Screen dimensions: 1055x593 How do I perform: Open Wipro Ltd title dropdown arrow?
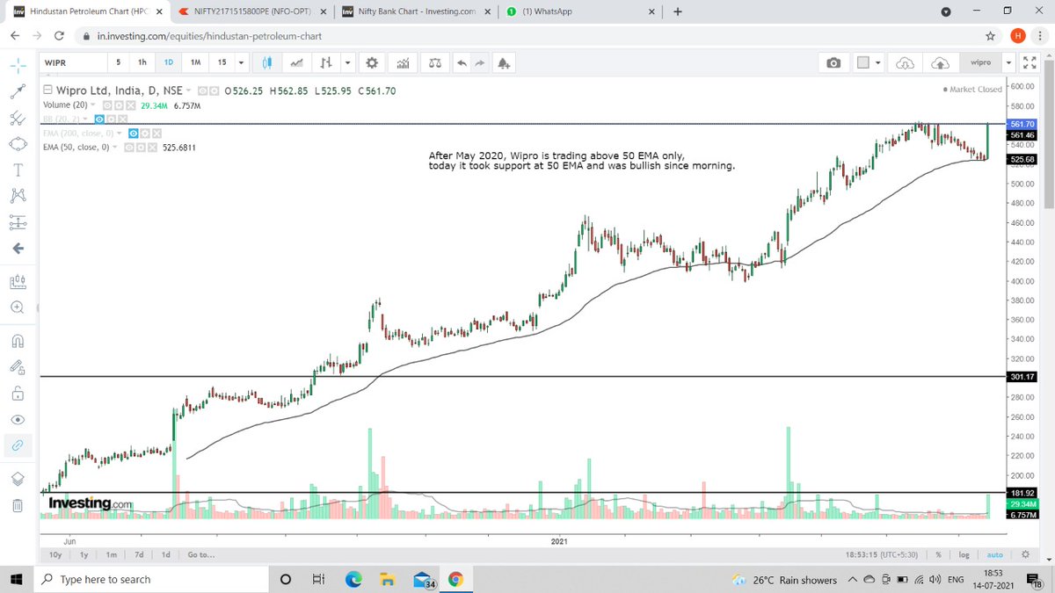[x=189, y=90]
